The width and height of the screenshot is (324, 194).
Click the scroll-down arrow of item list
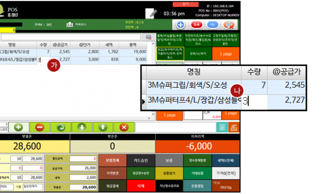click(153, 114)
